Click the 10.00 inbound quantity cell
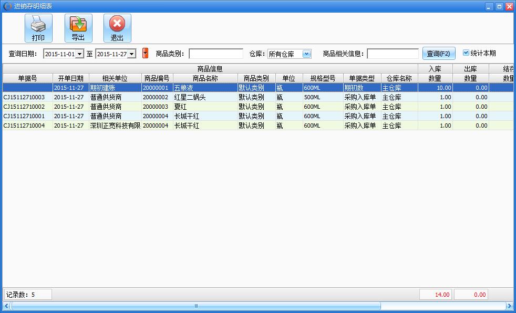 [436, 88]
